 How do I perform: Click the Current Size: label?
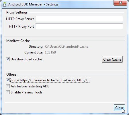pyautogui.click(x=34, y=52)
